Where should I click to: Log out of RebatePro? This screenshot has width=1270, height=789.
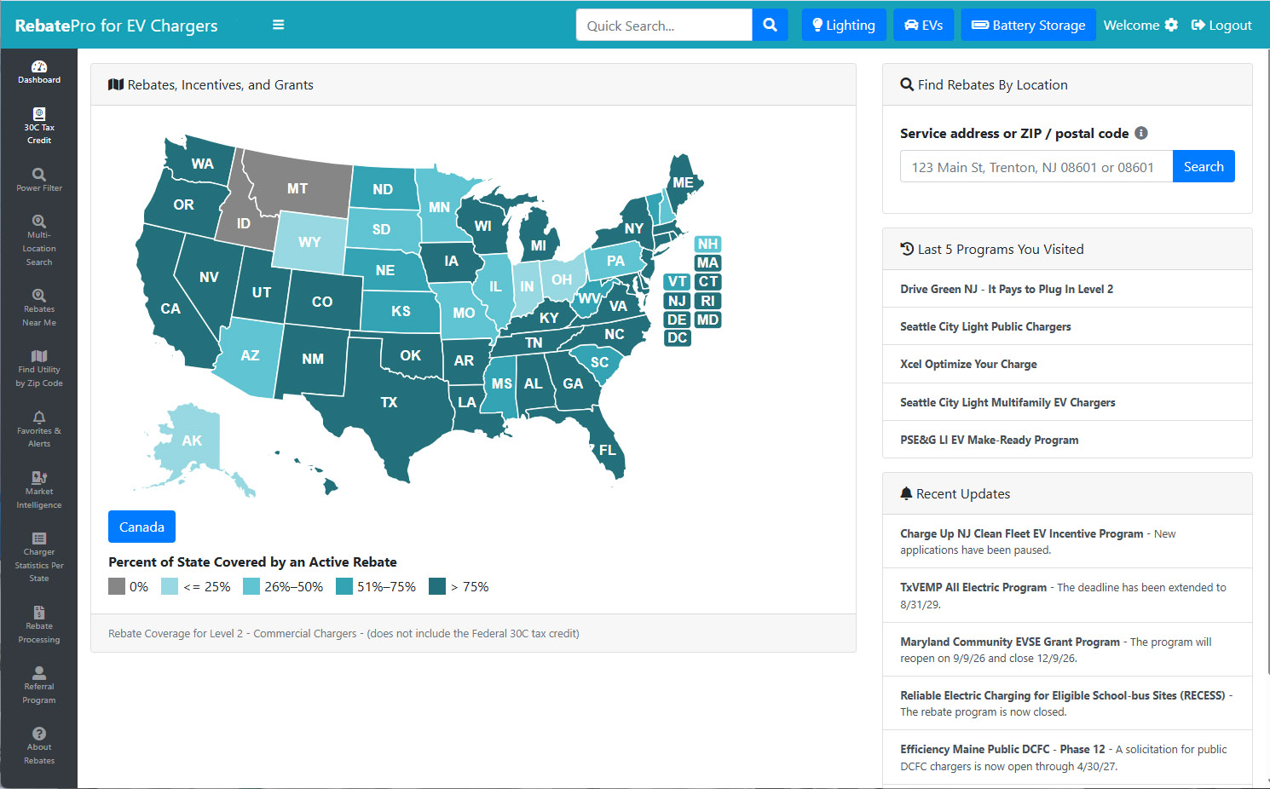(x=1221, y=25)
